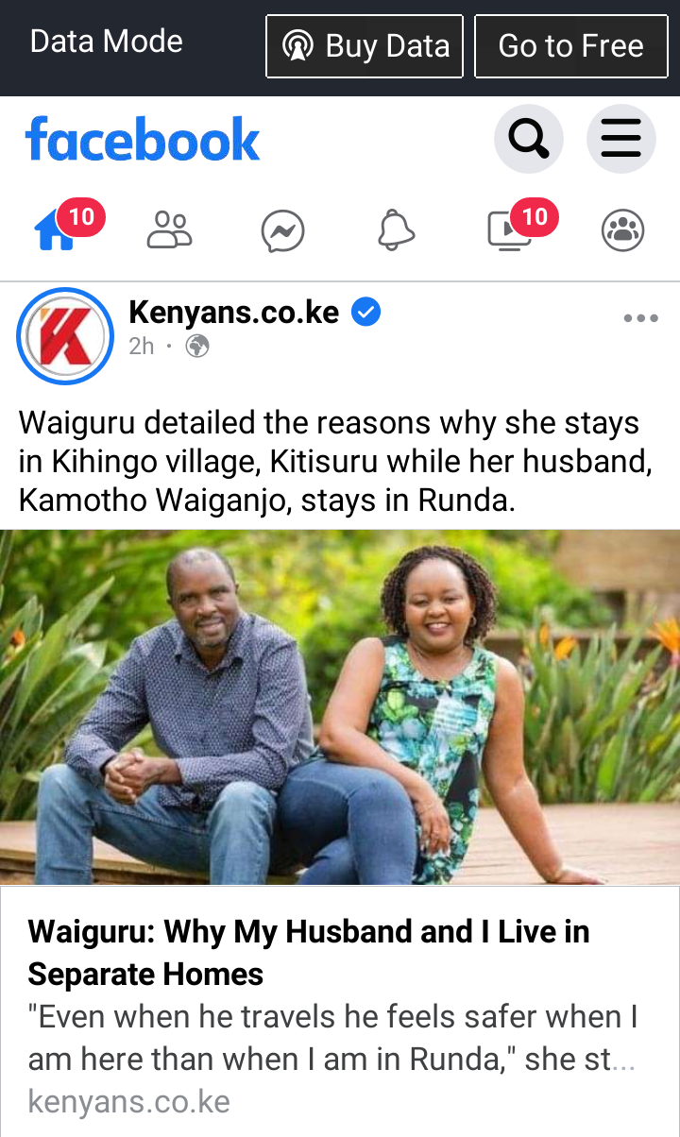Open Kenyans.co.ke profile picture
This screenshot has height=1137, width=680.
point(65,336)
